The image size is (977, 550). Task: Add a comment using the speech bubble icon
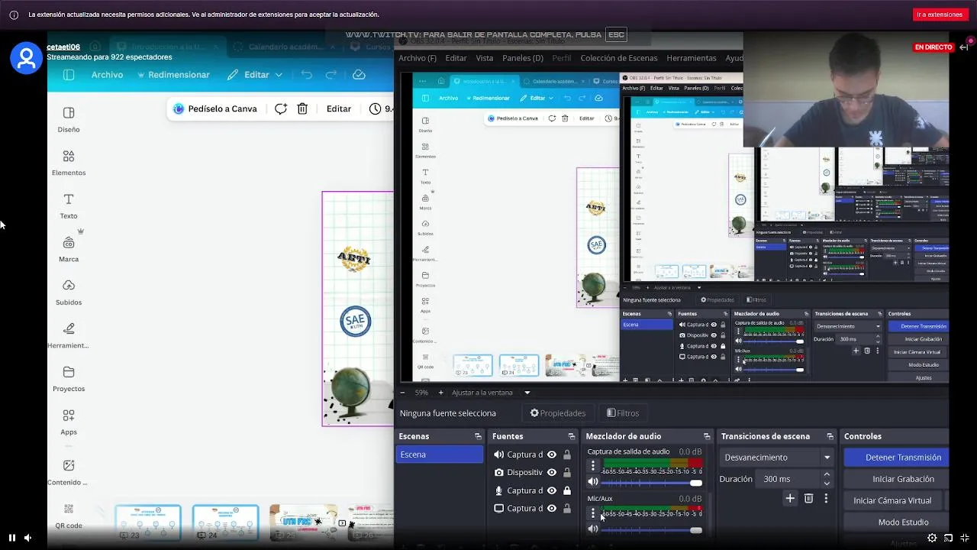[x=281, y=108]
